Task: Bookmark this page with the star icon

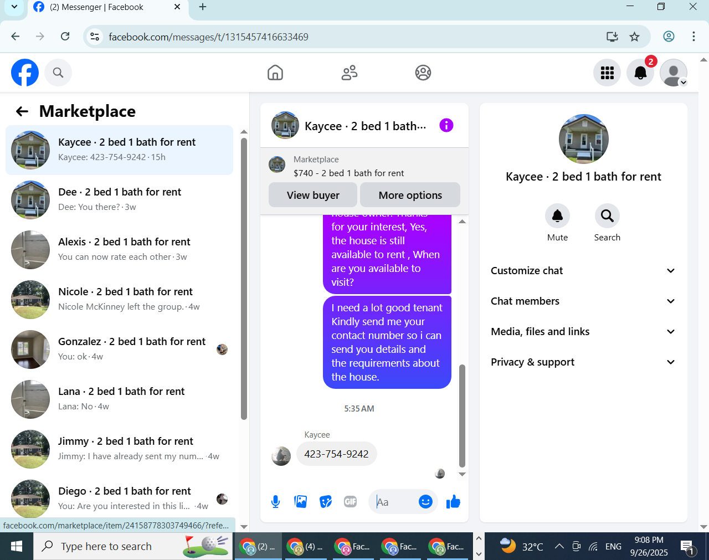Action: click(635, 37)
